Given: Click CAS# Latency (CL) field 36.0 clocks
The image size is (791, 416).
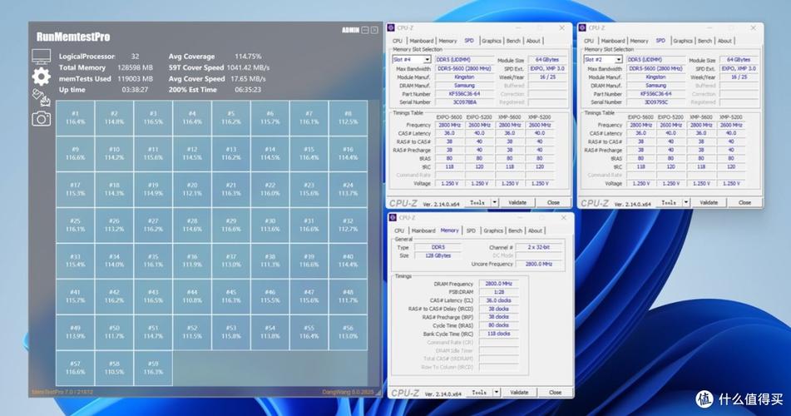Looking at the screenshot, I should click(x=499, y=300).
